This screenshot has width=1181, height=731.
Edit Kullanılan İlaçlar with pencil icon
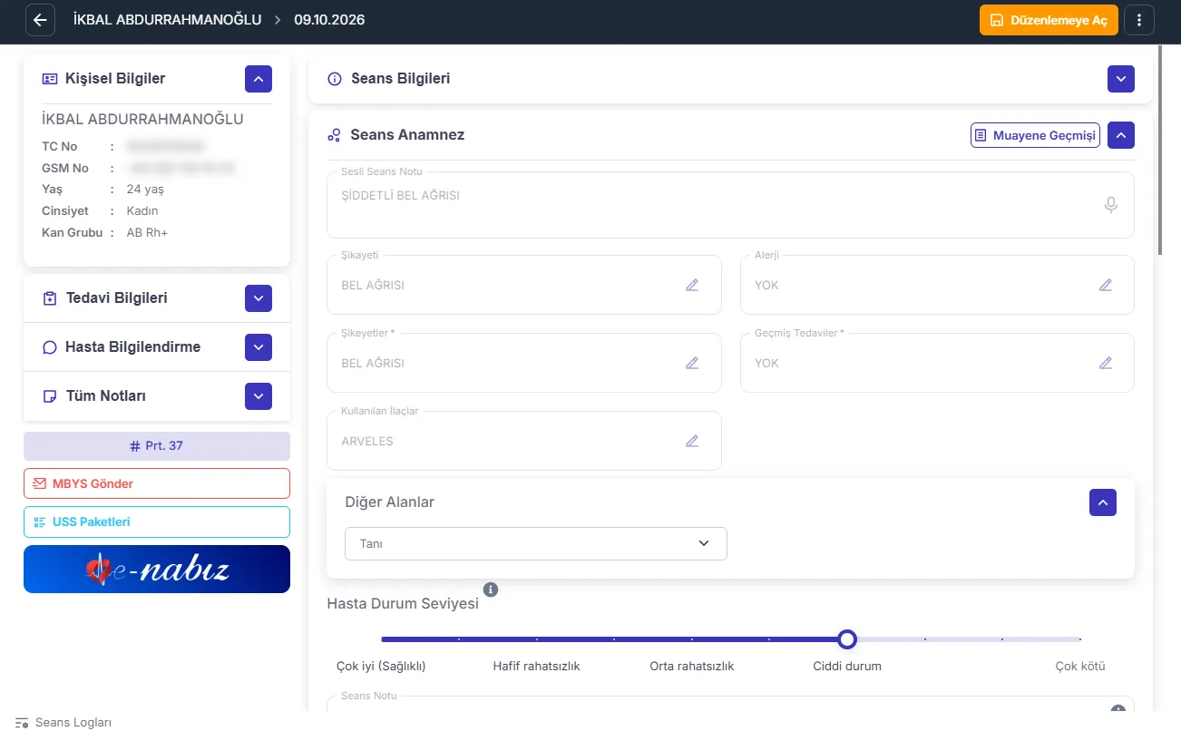pos(692,442)
